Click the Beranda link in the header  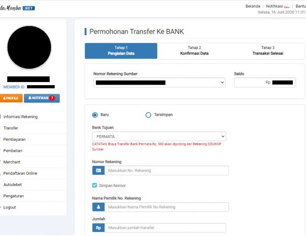(x=253, y=6)
